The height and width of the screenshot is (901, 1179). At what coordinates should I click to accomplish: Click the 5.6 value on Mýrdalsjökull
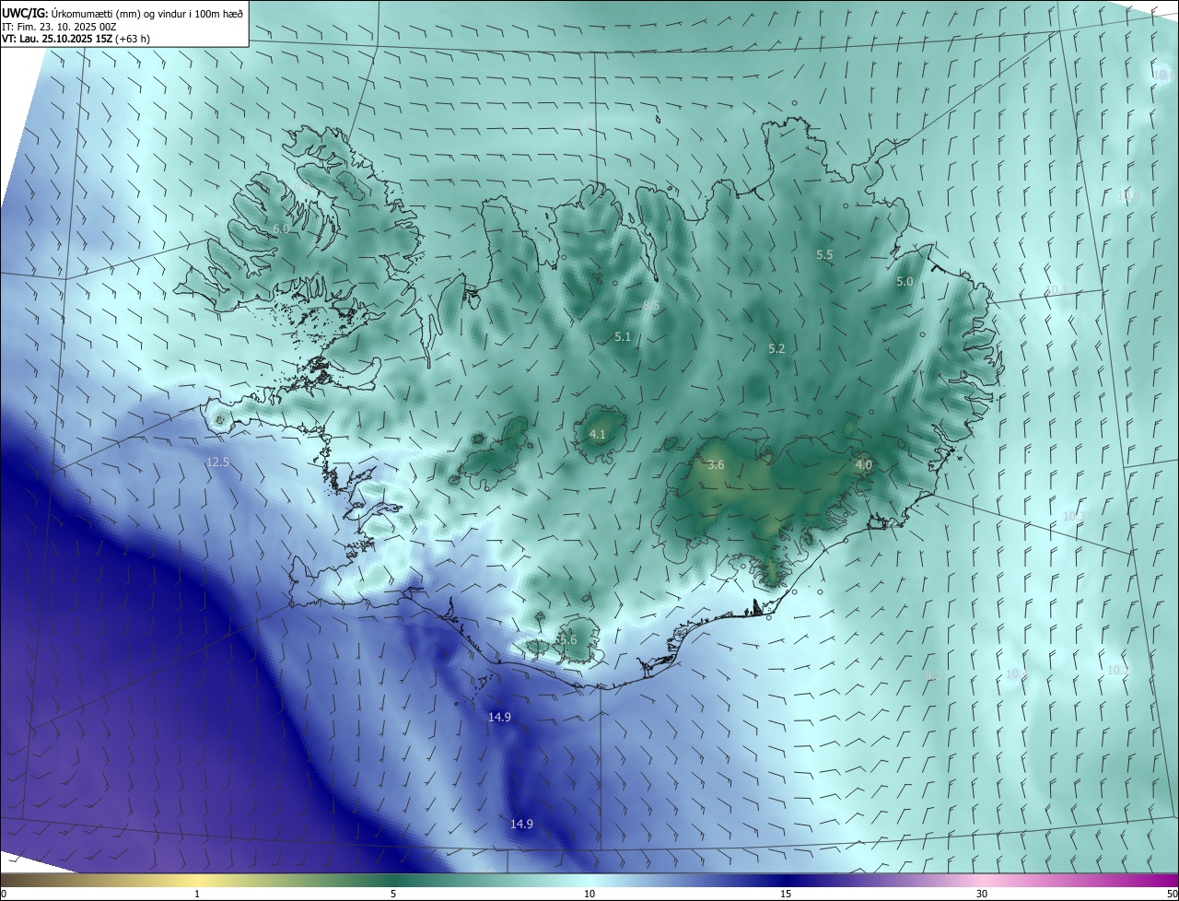click(567, 640)
